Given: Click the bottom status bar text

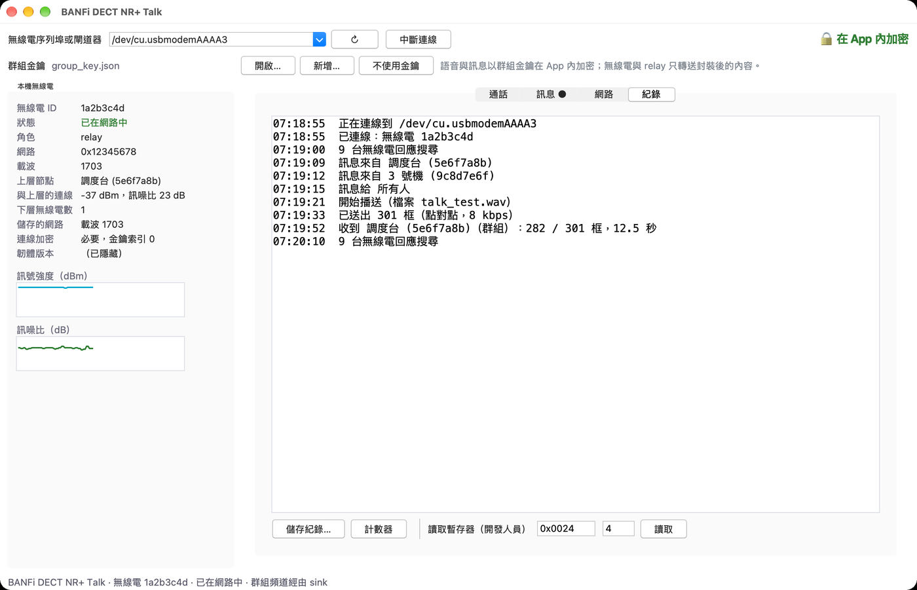Looking at the screenshot, I should pyautogui.click(x=168, y=582).
